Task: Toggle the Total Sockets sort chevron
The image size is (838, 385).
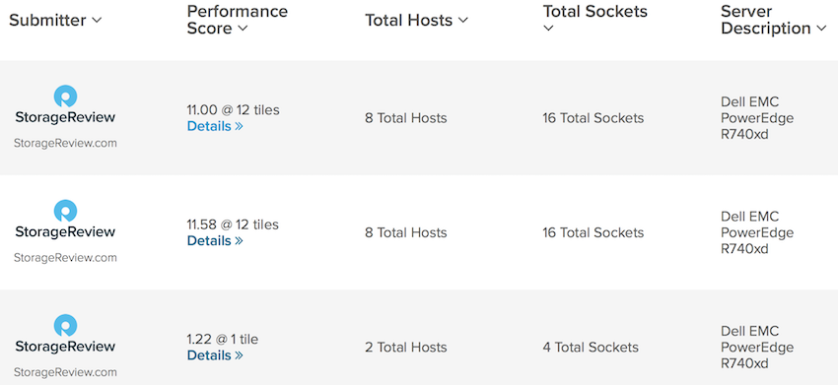Action: point(548,29)
